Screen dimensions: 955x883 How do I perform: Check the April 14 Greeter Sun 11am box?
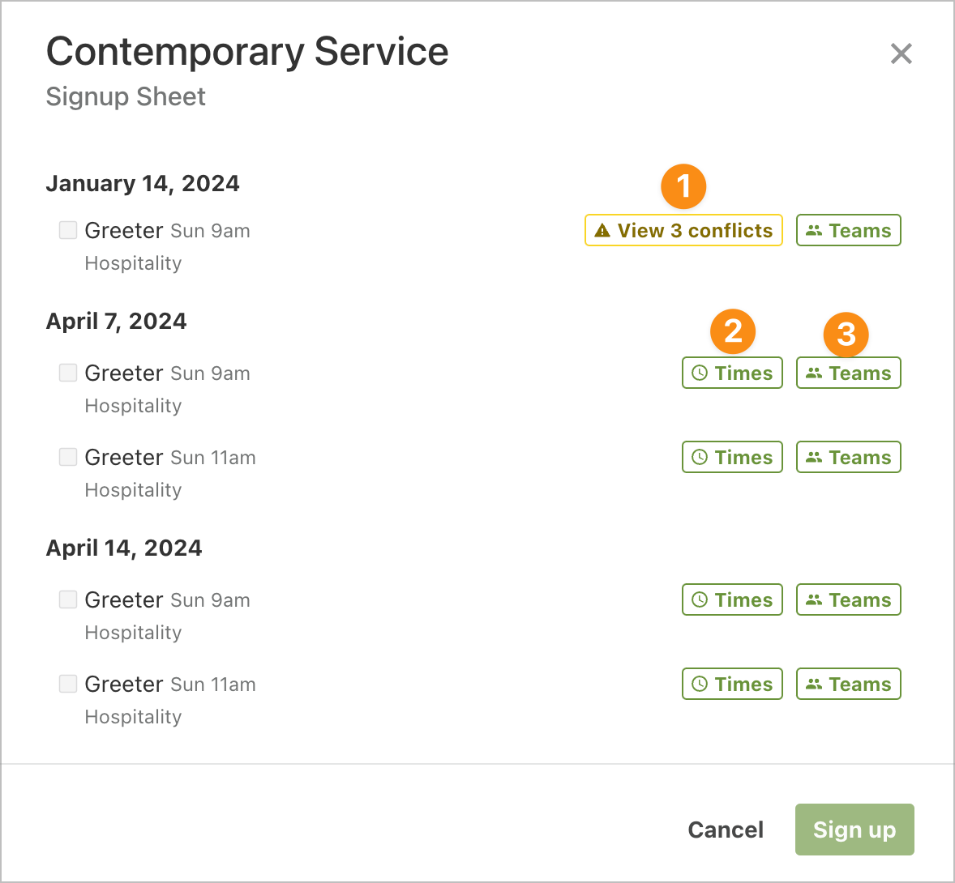pyautogui.click(x=67, y=684)
